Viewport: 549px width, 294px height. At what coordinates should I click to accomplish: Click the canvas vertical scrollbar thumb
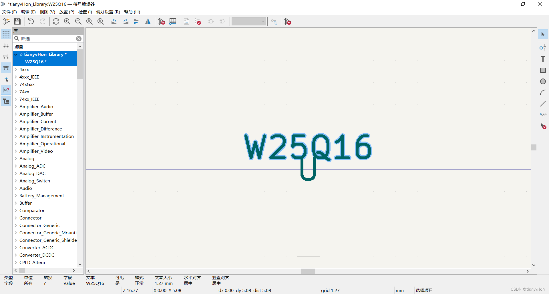534,147
